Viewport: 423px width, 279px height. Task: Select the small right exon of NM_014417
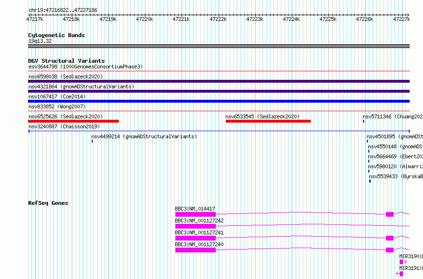click(x=390, y=214)
